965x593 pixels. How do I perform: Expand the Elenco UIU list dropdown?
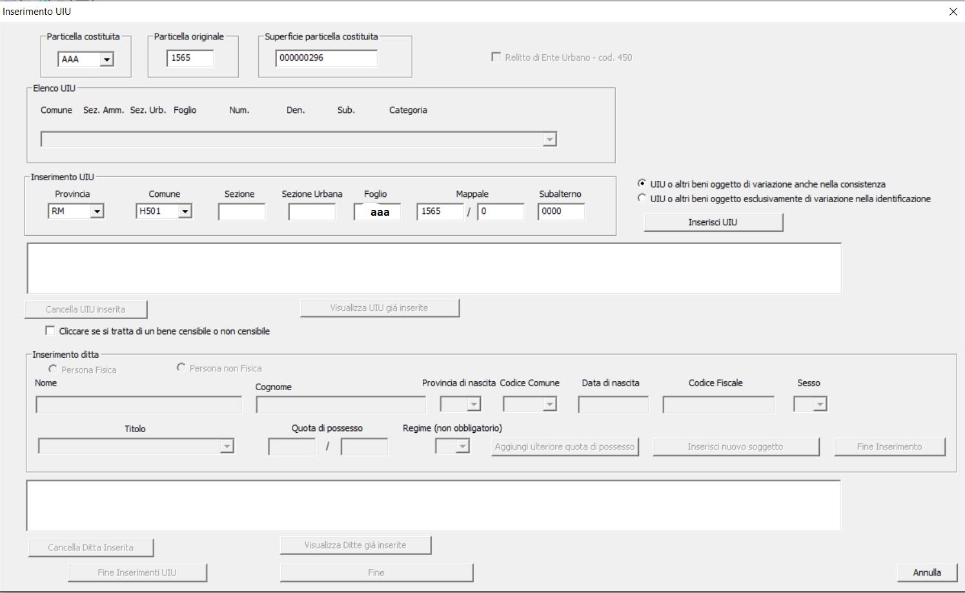(x=549, y=140)
